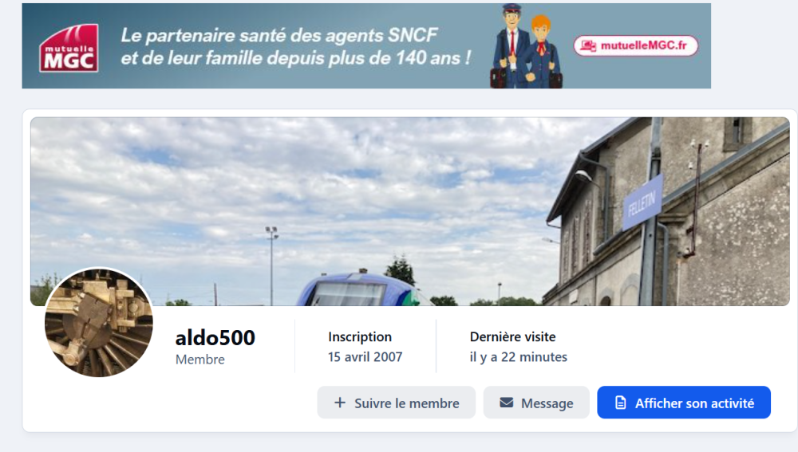This screenshot has width=798, height=452.
Task: Follow the member with Suivre le membre
Action: [x=397, y=402]
